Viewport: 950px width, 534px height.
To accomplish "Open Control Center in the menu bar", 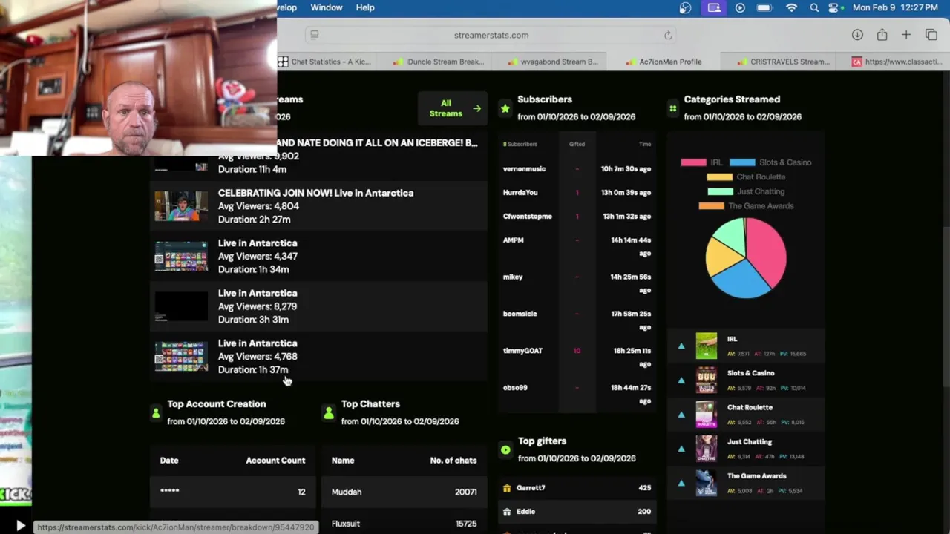I will (835, 7).
